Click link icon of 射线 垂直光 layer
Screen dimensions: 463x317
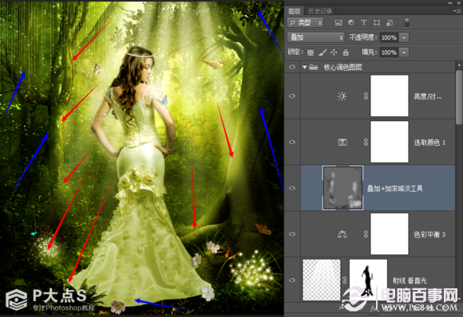(345, 280)
